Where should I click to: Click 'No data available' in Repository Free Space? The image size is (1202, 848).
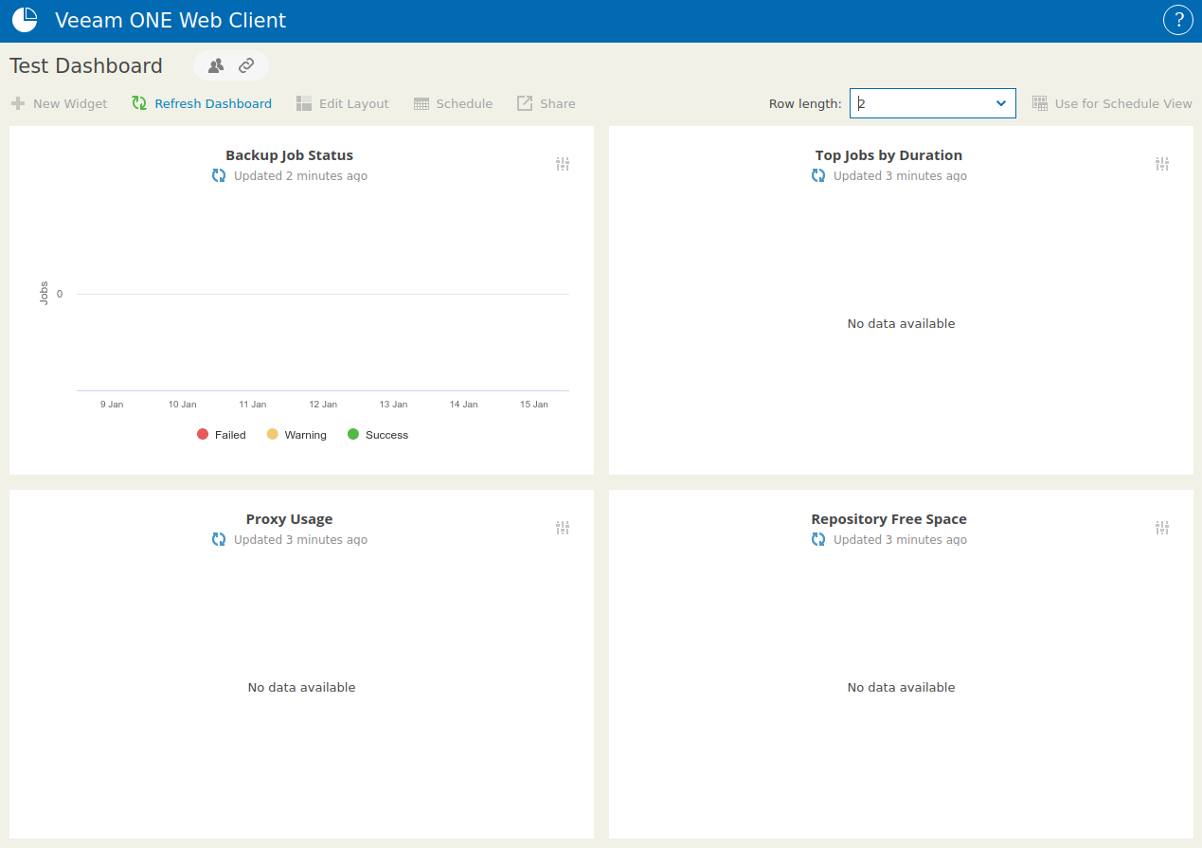pos(901,687)
